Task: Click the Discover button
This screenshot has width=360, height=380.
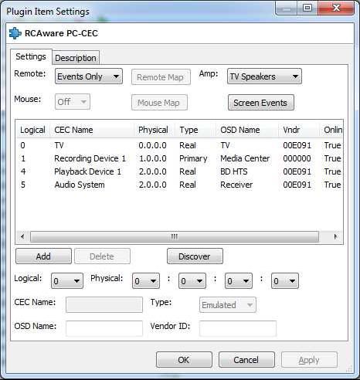Action: 195,256
